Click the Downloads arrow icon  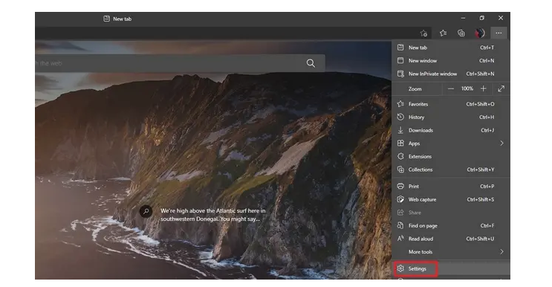tap(400, 130)
